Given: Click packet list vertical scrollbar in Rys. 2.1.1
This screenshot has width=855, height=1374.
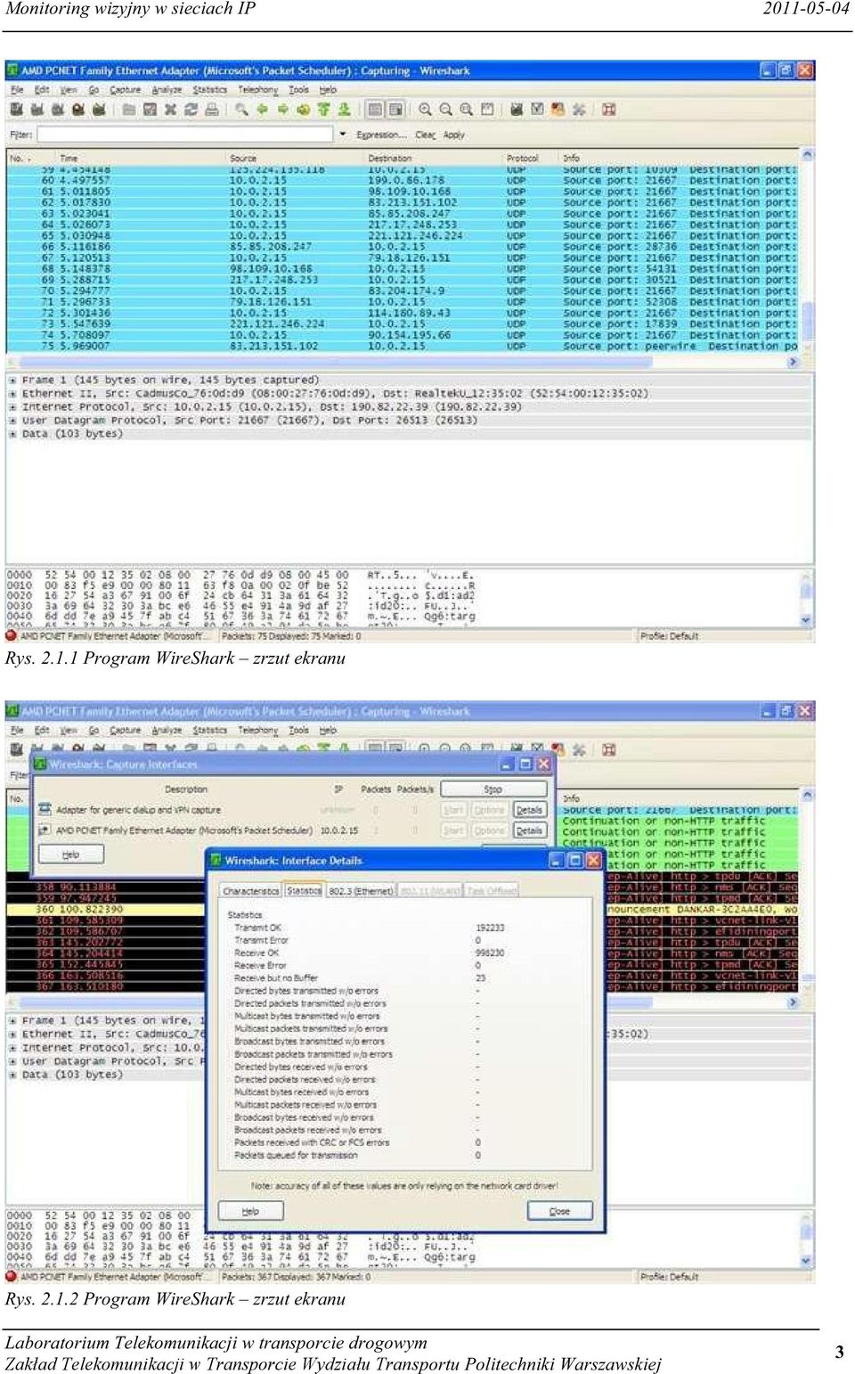Looking at the screenshot, I should [x=808, y=252].
